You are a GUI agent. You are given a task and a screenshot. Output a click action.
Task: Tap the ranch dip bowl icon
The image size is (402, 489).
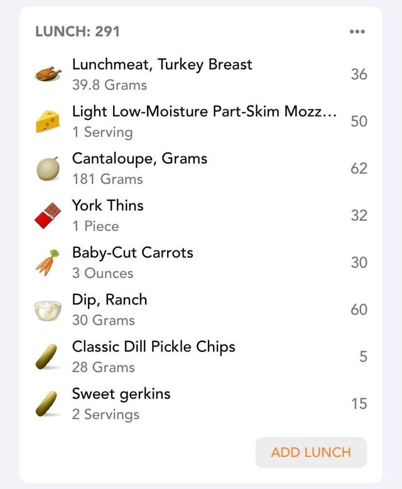48,310
